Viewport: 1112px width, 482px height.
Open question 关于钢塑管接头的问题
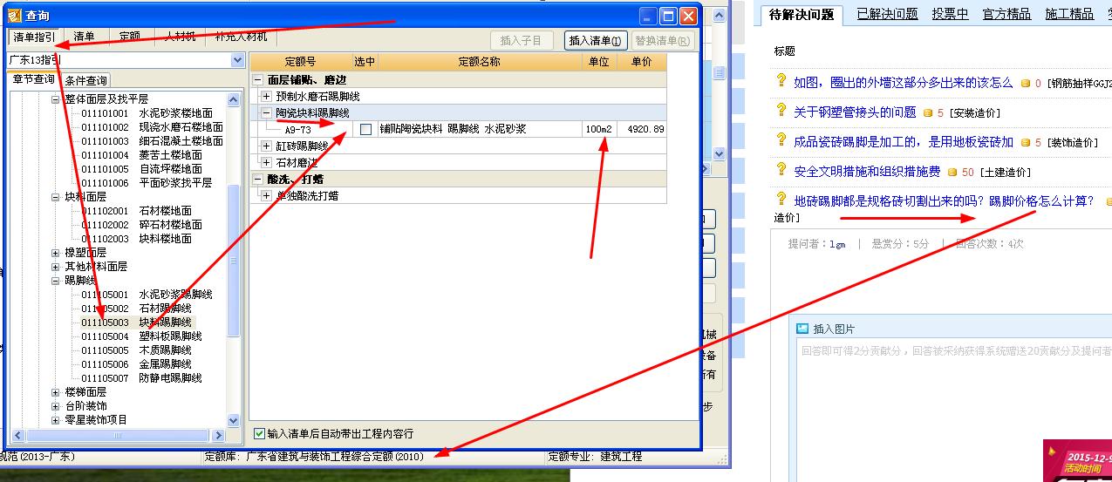tap(855, 112)
